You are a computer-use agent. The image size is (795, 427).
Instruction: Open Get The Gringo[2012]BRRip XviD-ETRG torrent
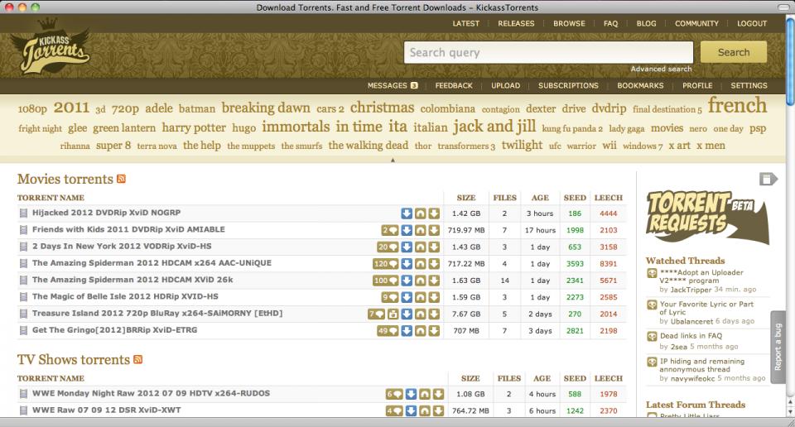click(114, 329)
